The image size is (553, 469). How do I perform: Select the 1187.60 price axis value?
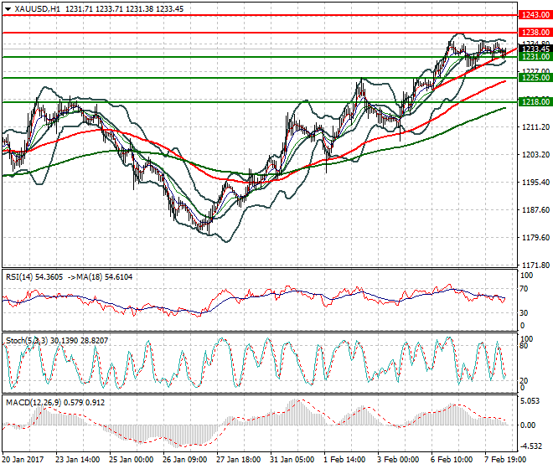pos(535,210)
